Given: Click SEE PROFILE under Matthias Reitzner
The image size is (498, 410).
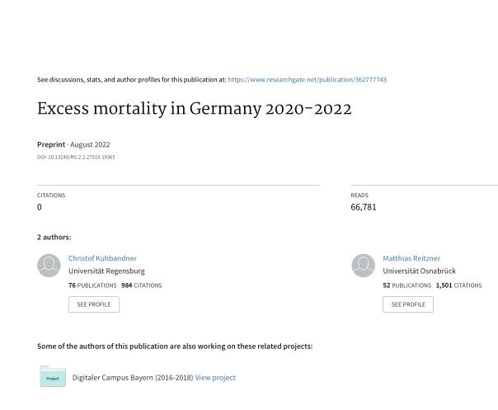Looking at the screenshot, I should [x=408, y=304].
